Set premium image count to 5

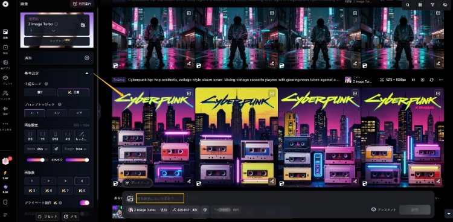tap(32, 191)
